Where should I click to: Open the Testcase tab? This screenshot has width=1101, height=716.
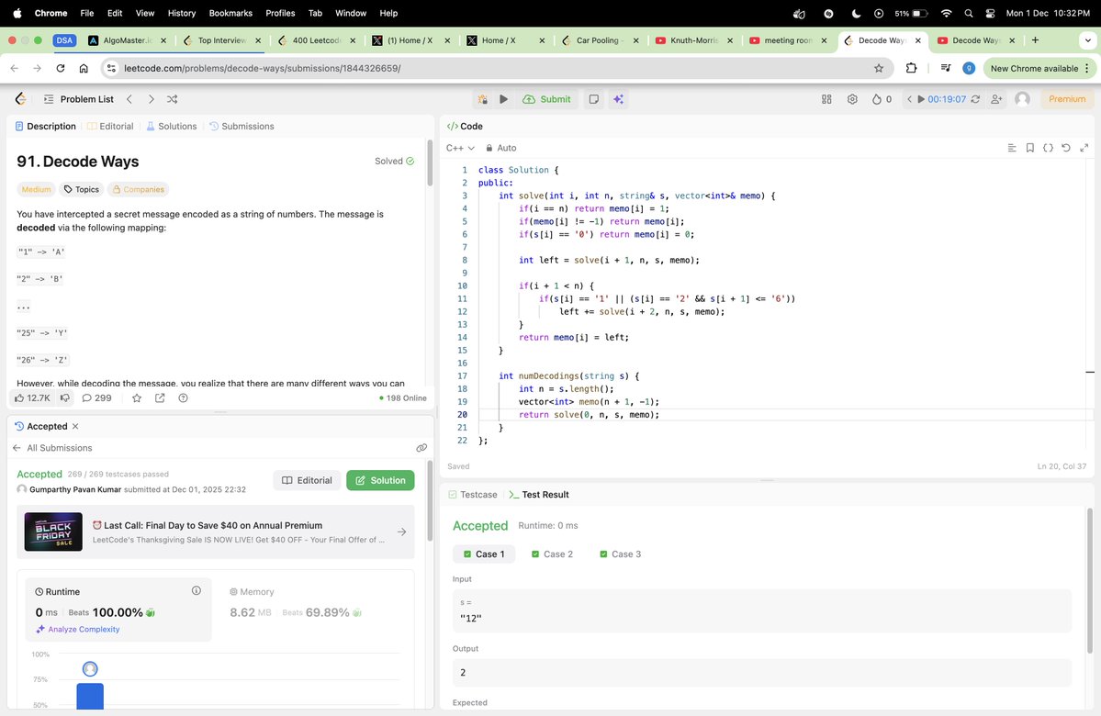[x=473, y=494]
